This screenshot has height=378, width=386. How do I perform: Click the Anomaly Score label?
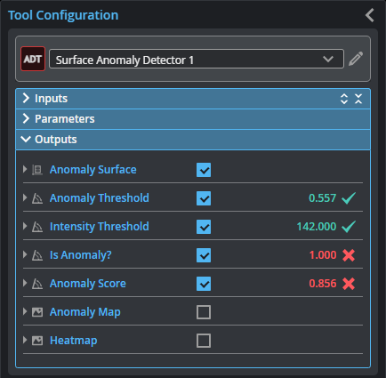(x=88, y=284)
